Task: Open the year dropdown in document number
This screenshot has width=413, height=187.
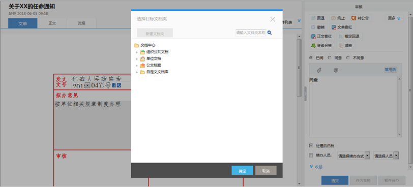Action: (x=87, y=85)
